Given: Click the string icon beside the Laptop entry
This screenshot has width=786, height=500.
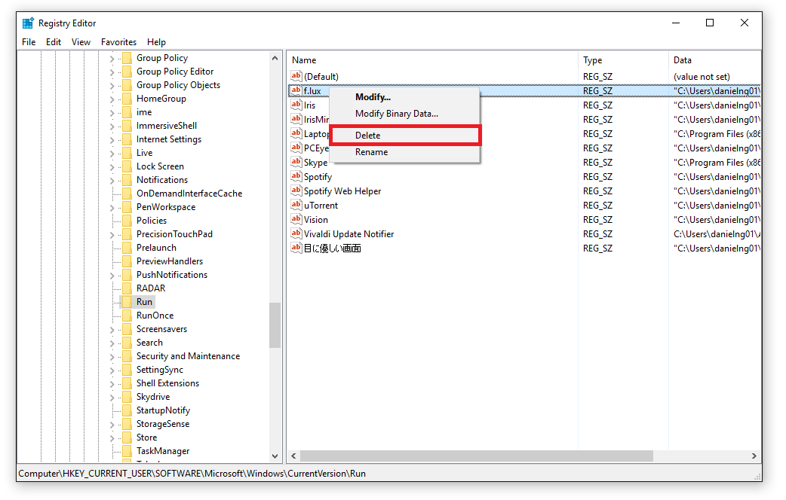Looking at the screenshot, I should click(x=296, y=133).
